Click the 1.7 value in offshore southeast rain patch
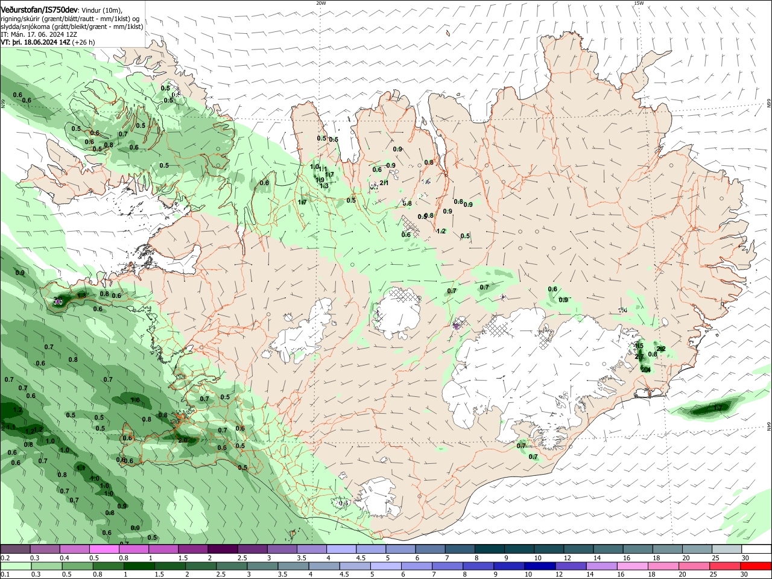Viewport: 772px width, 579px height. point(718,408)
